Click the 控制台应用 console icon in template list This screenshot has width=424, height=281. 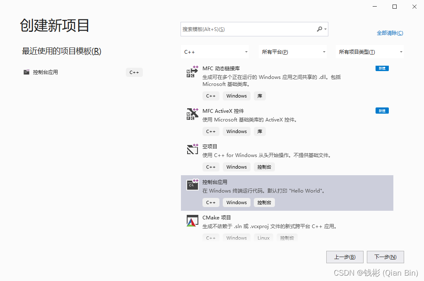point(192,185)
